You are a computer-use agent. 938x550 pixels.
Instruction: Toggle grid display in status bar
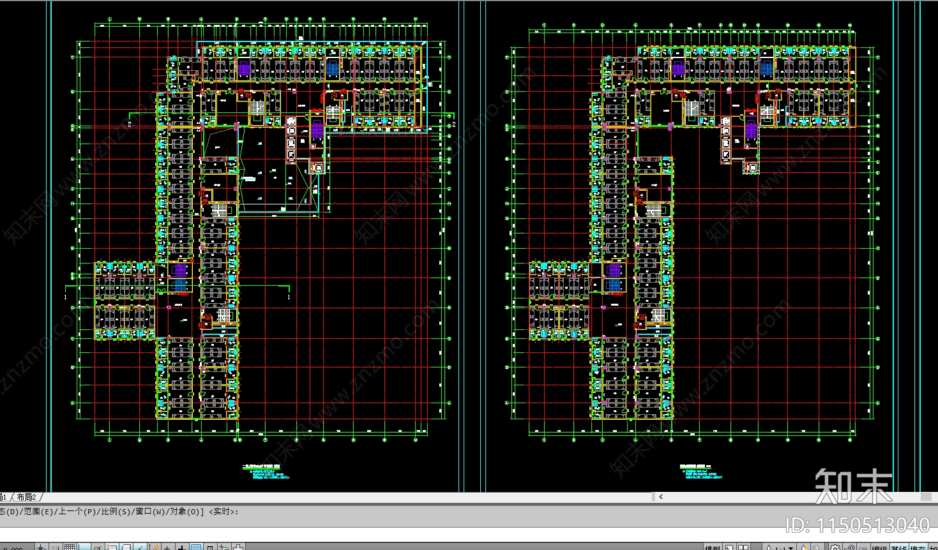tap(70, 546)
